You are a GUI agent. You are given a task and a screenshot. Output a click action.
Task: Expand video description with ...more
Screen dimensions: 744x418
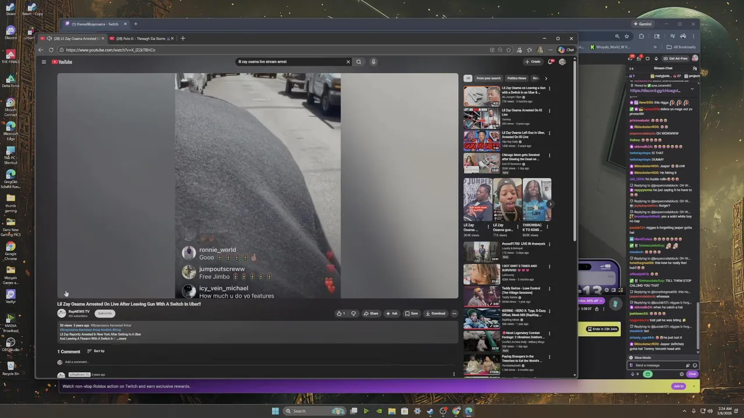pos(121,338)
